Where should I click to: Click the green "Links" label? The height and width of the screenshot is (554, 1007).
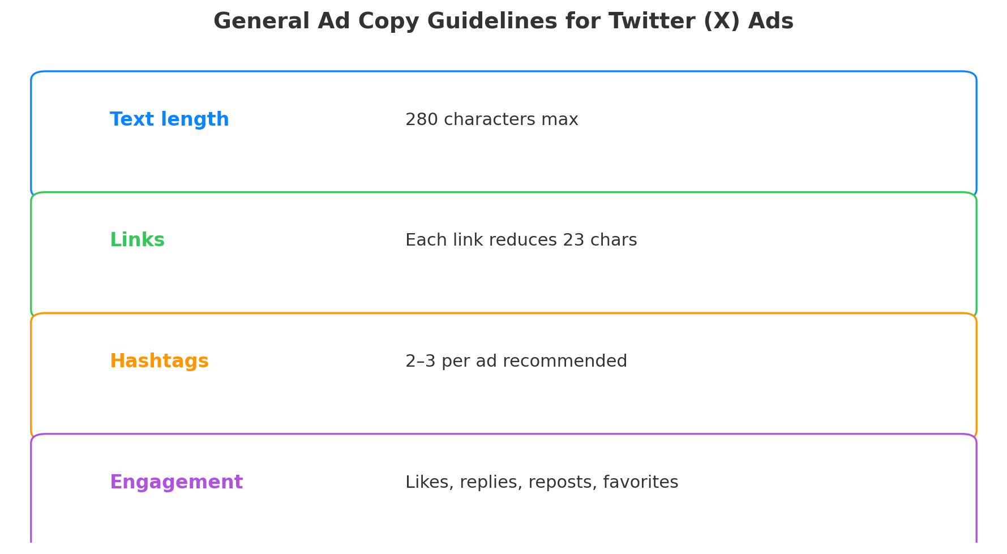click(137, 241)
